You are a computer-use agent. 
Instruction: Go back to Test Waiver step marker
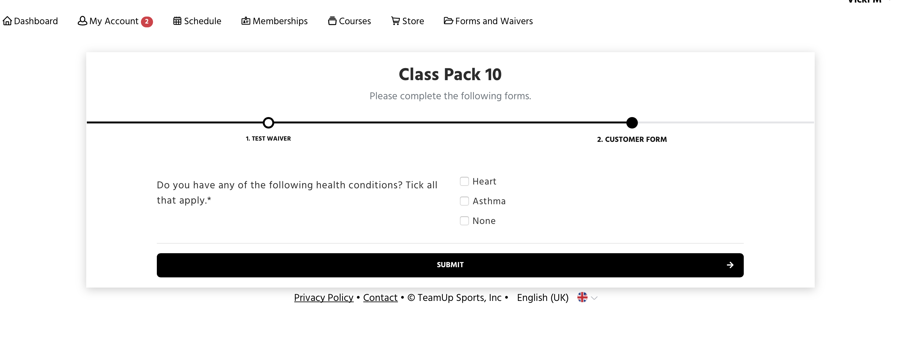268,123
